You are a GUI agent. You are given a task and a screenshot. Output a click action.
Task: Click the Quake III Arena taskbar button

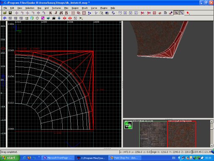tap(92, 158)
